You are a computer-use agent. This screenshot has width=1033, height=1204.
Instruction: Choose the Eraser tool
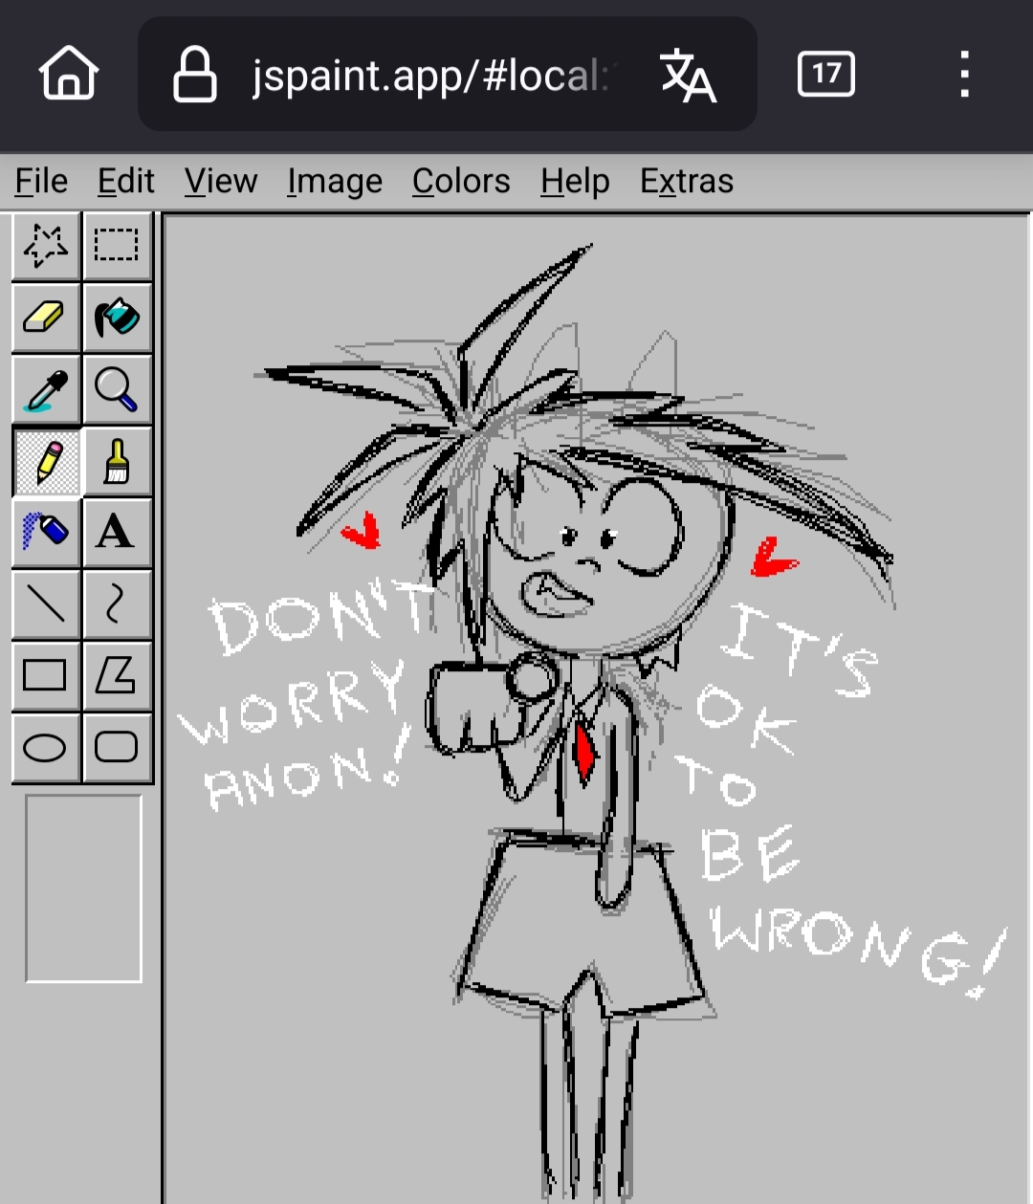point(46,317)
